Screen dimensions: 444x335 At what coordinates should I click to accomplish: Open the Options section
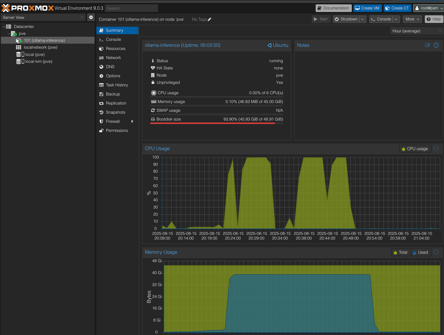point(117,76)
